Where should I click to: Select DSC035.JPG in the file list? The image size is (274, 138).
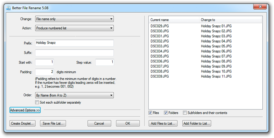(x=160, y=56)
